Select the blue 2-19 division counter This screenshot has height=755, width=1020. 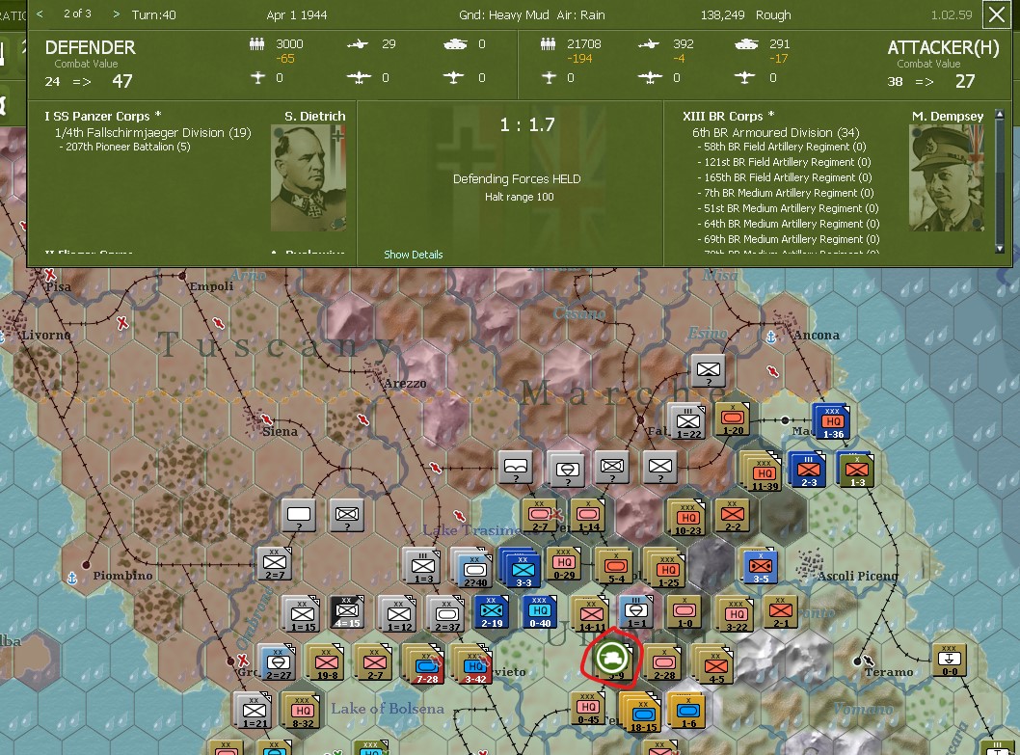[x=492, y=612]
